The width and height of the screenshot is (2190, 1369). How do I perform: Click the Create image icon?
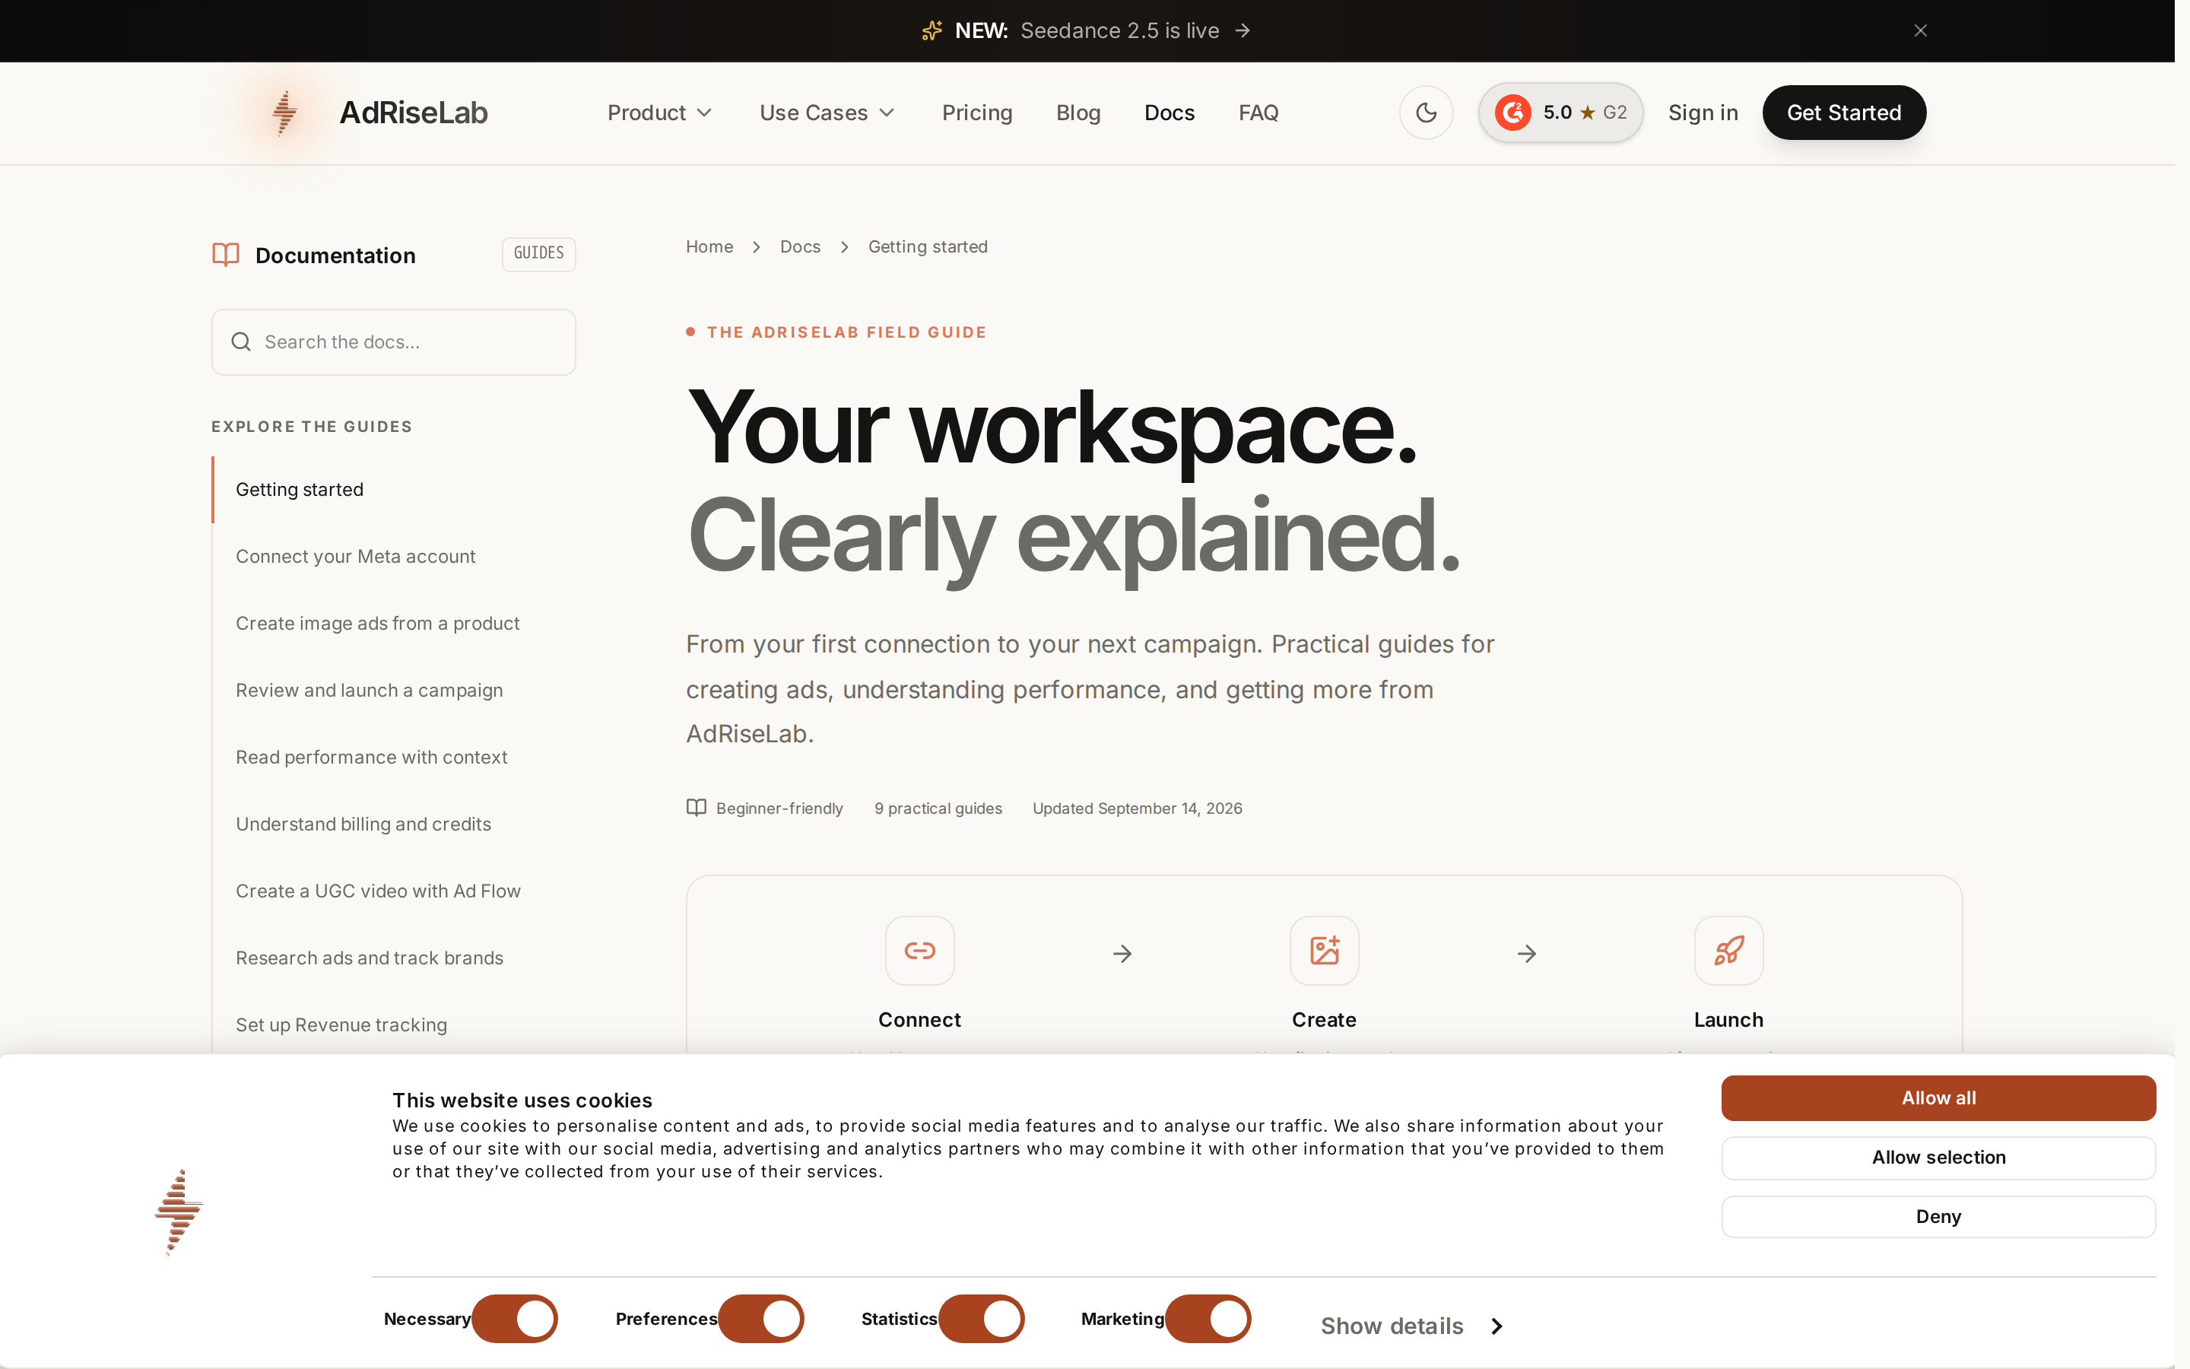1324,951
